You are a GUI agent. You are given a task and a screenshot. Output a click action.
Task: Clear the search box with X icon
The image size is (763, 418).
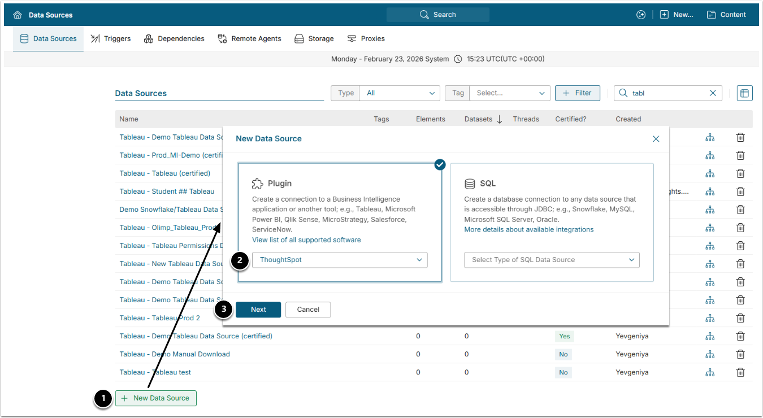click(713, 93)
